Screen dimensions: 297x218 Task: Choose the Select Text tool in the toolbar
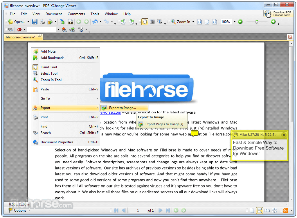(x=160, y=22)
